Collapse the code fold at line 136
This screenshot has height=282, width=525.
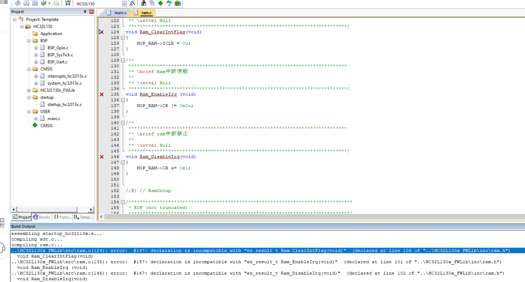click(123, 100)
